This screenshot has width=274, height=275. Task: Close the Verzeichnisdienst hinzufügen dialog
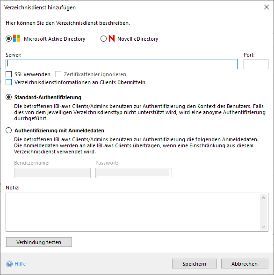coord(267,7)
